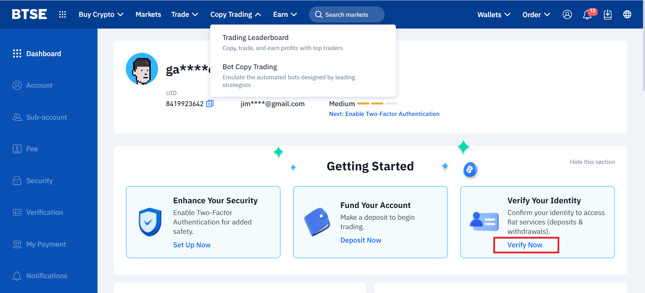Click the Sub-account icon in sidebar
This screenshot has height=293, width=645.
17,117
